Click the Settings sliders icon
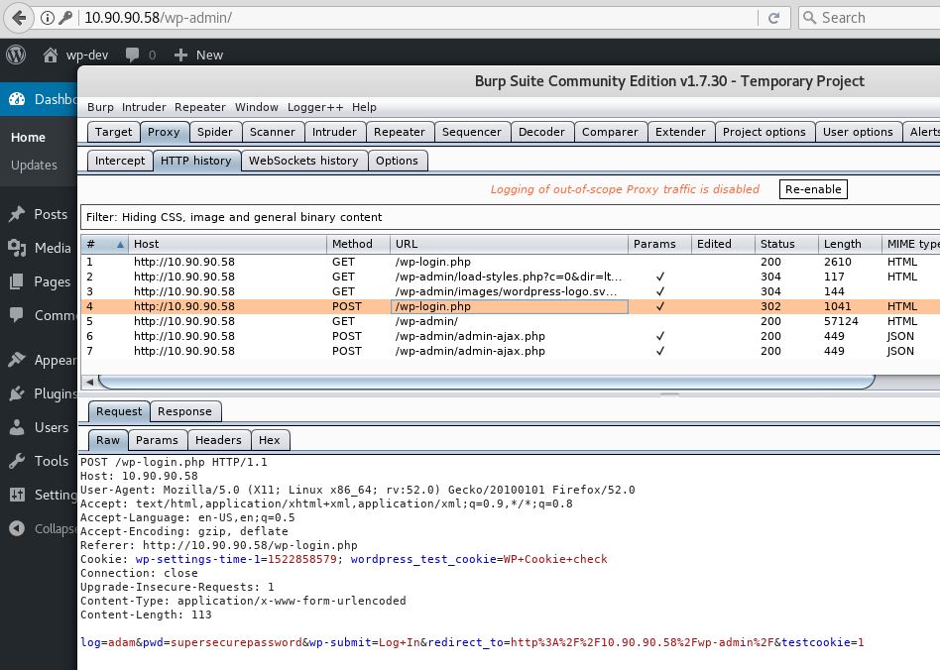This screenshot has width=940, height=670. 17,495
